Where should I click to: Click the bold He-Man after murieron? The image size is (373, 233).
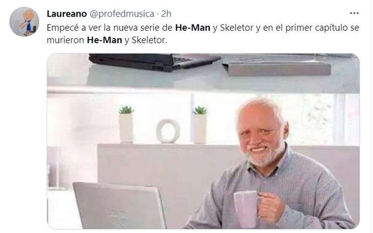104,40
